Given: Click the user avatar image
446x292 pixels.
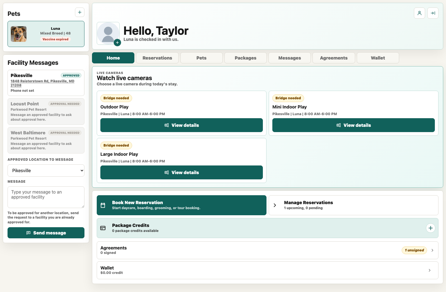Looking at the screenshot, I should pos(108,33).
